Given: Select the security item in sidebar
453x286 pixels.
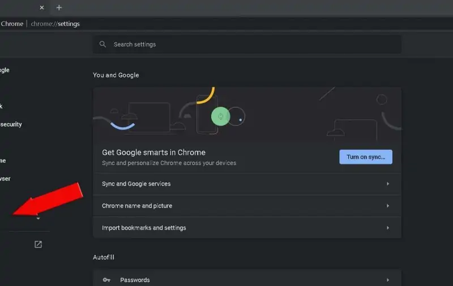Looking at the screenshot, I should tap(11, 124).
